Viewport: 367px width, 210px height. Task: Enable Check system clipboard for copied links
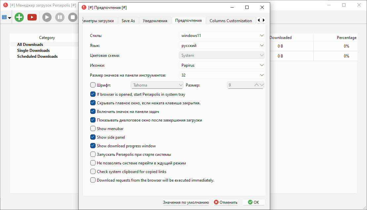pyautogui.click(x=93, y=171)
